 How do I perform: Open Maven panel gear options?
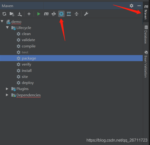[131, 6]
